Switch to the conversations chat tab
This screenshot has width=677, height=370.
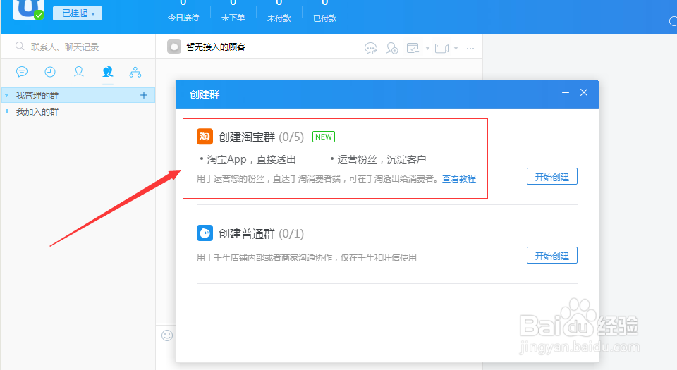[22, 72]
